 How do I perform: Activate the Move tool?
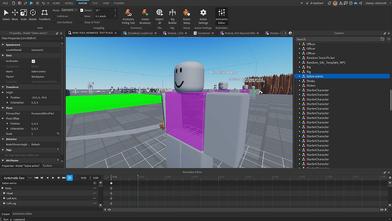pos(15,15)
